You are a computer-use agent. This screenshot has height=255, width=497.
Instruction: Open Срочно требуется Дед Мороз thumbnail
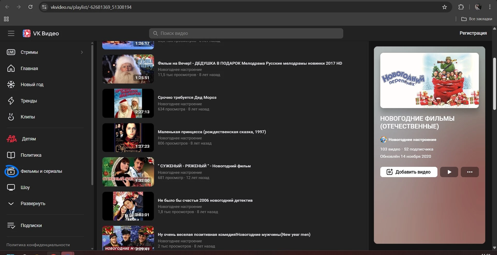pos(128,103)
